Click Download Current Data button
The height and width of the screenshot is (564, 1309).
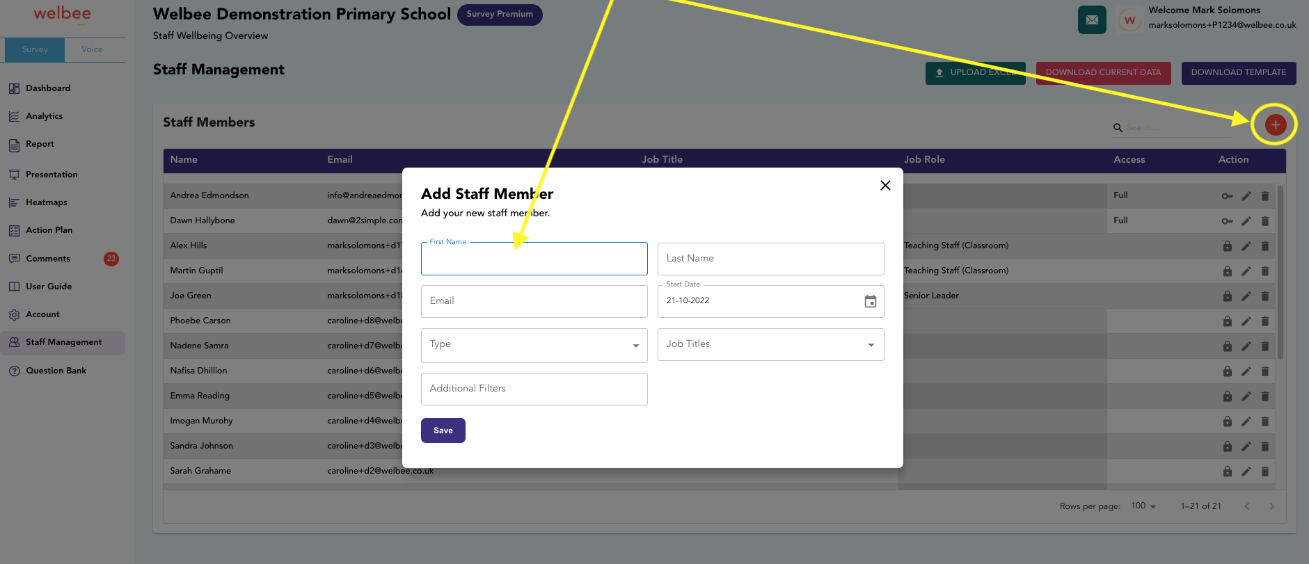point(1104,73)
